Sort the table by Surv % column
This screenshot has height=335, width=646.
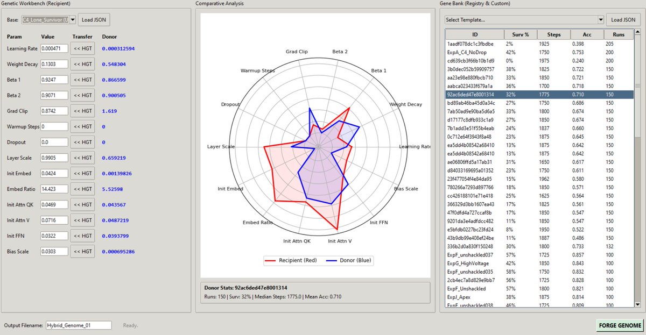point(521,34)
